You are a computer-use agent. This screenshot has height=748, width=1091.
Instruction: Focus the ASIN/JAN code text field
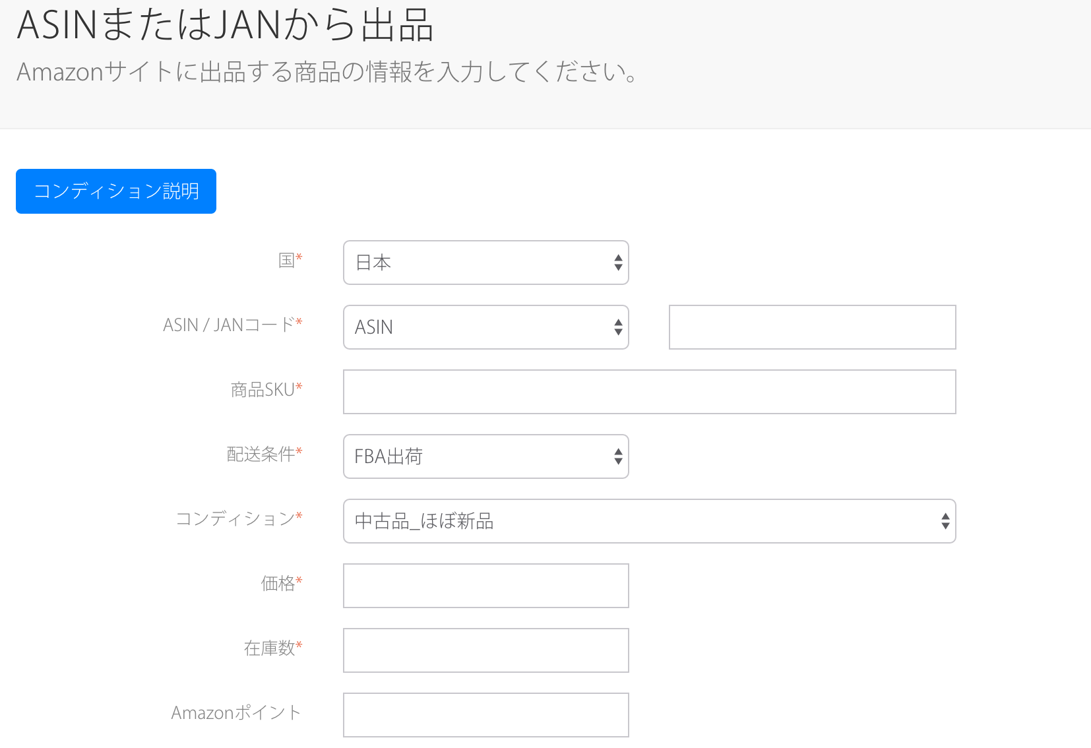tap(812, 327)
